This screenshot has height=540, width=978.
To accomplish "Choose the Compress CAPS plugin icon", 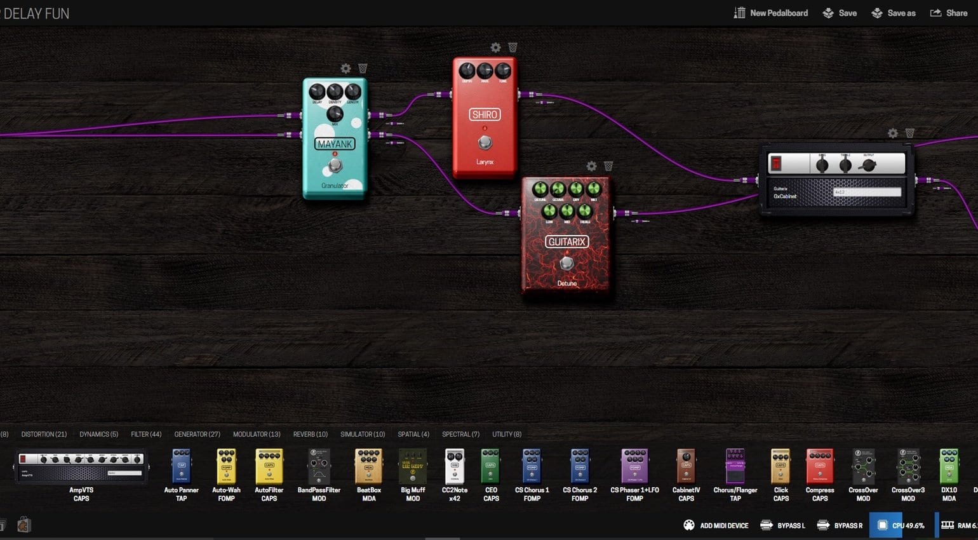I will coord(819,467).
